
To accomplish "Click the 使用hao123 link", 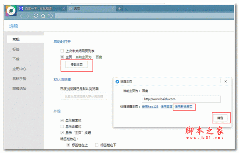I will point(150,106).
